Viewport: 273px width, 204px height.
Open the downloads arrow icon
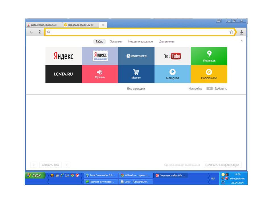pos(242,32)
